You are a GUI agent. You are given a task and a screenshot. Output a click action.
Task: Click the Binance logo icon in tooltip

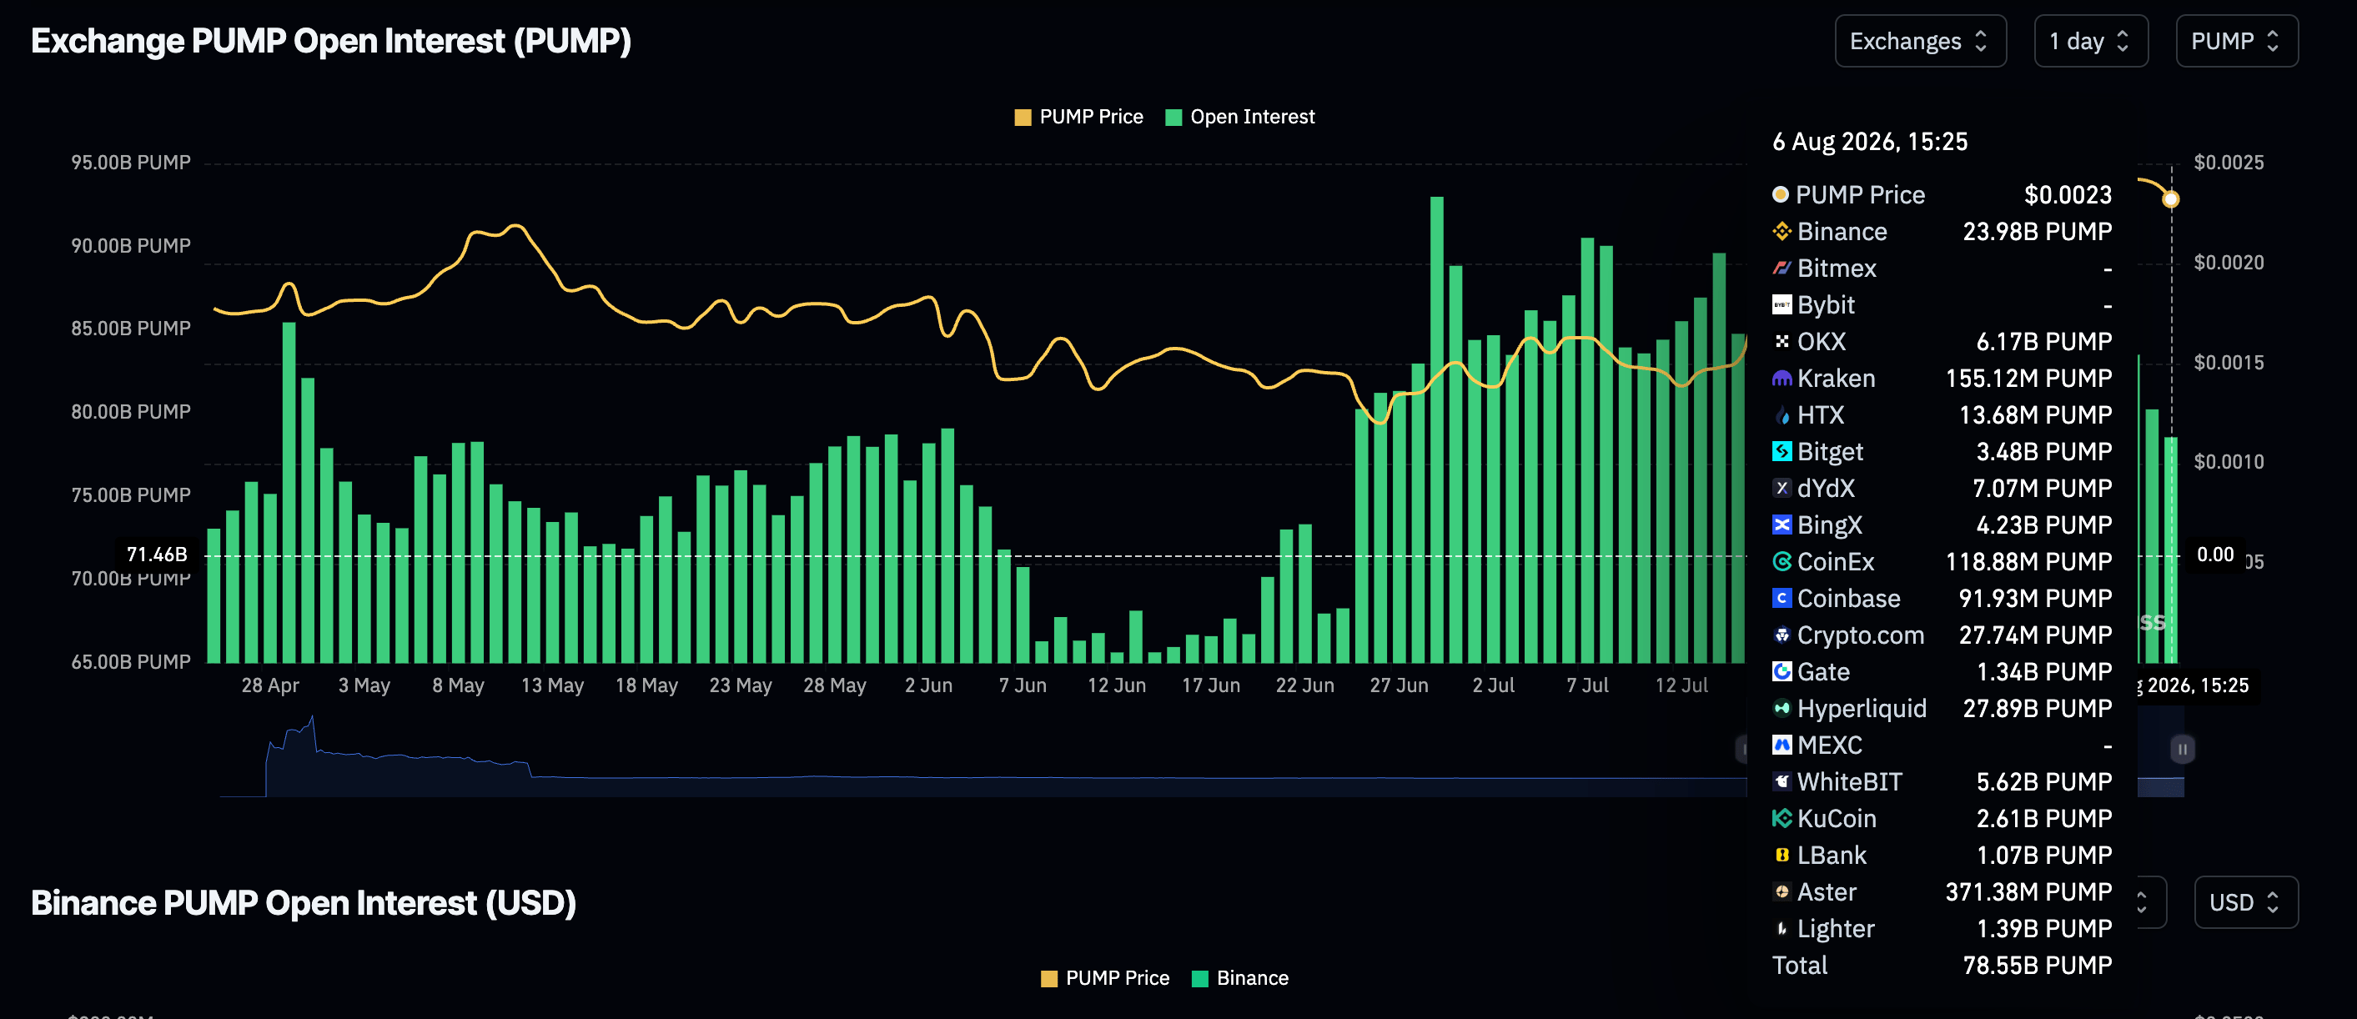(x=1782, y=232)
